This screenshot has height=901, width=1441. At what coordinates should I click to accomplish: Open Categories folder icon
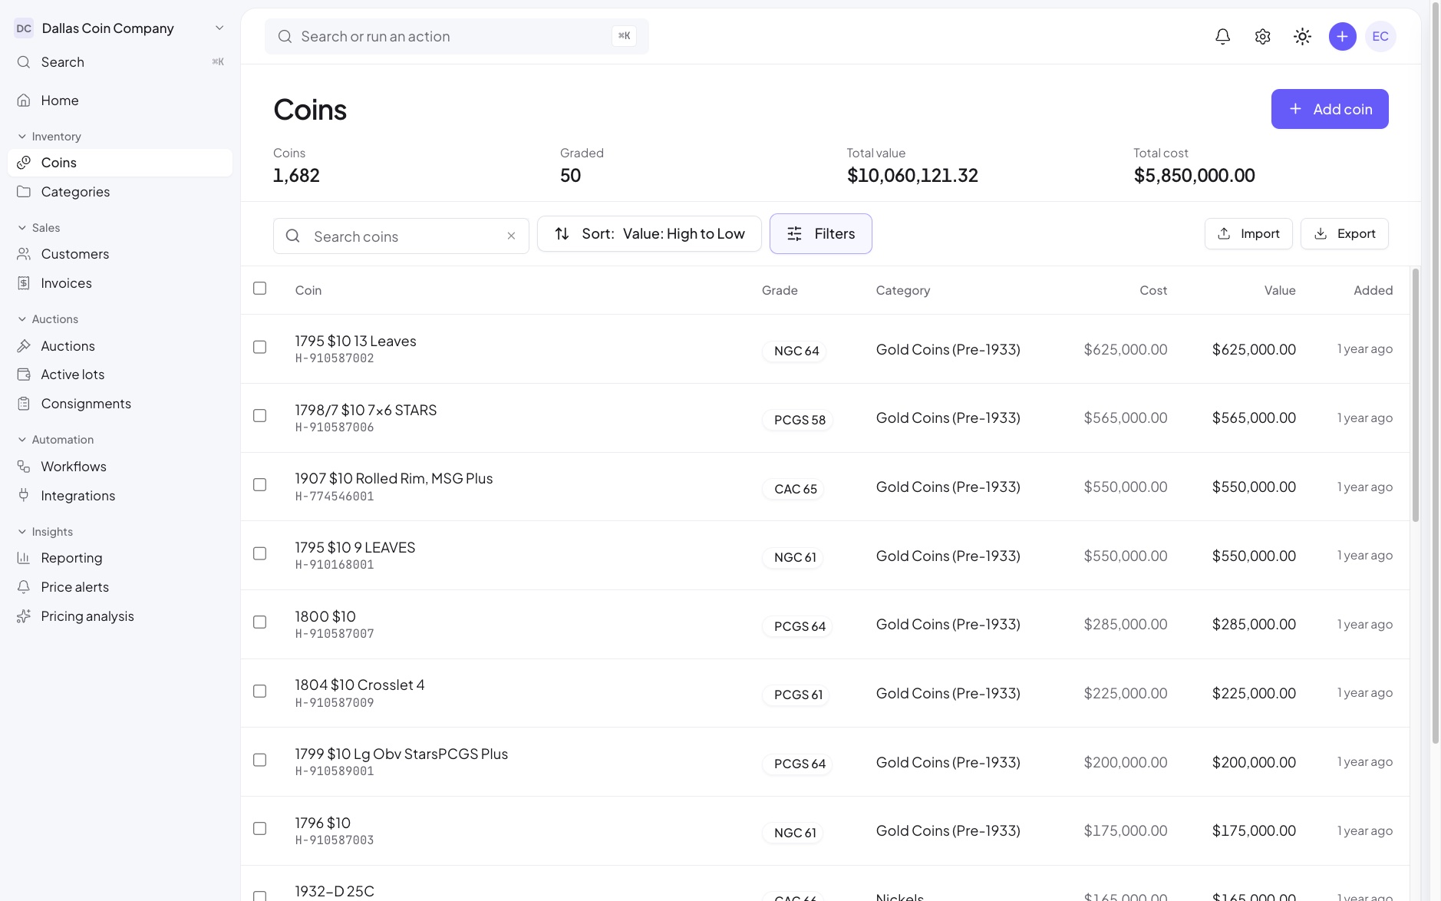(24, 192)
